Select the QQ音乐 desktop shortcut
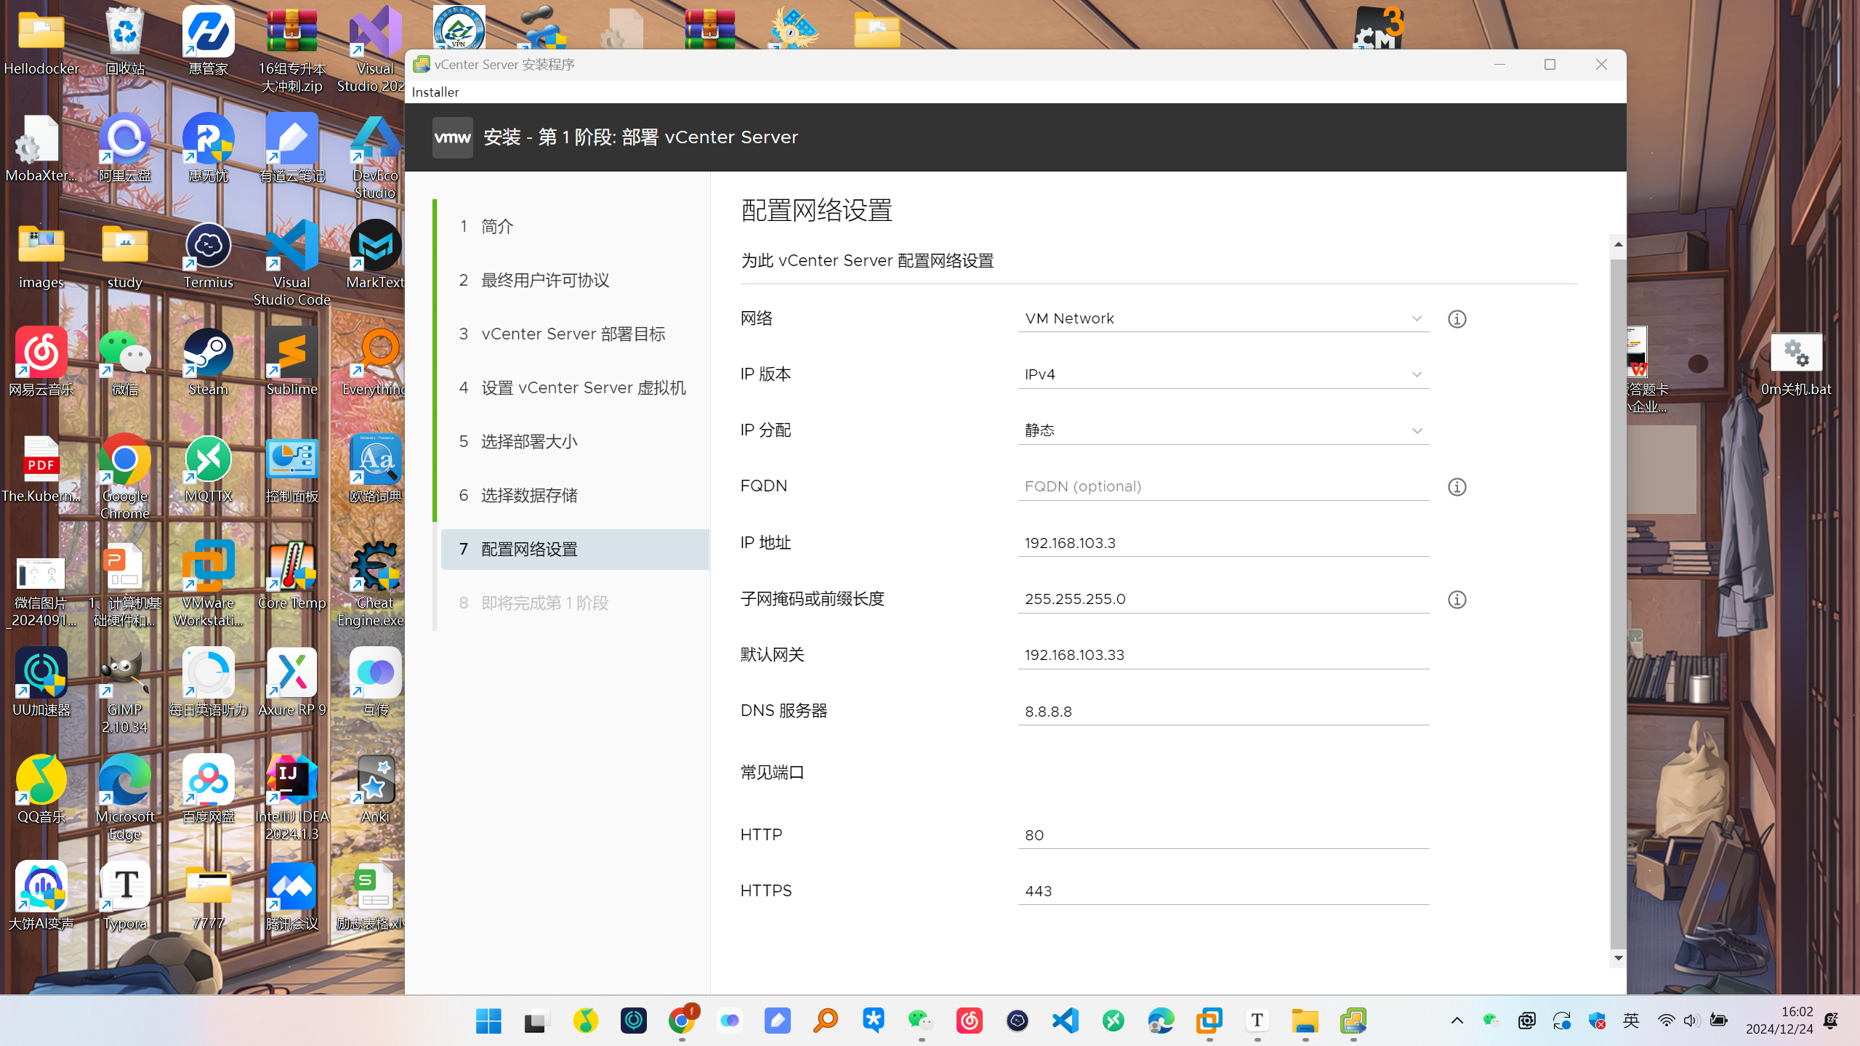 (41, 790)
